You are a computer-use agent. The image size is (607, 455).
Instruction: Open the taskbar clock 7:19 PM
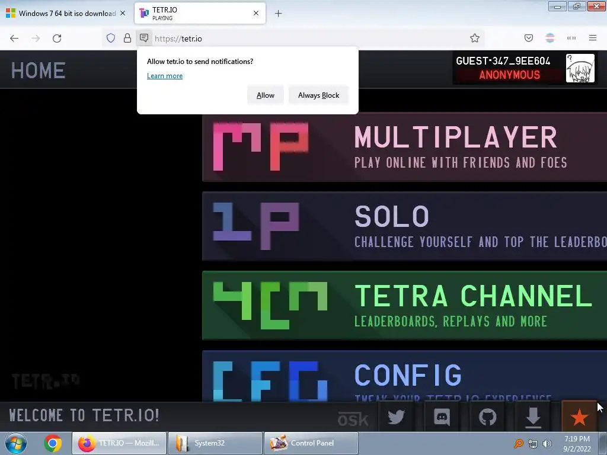click(577, 444)
